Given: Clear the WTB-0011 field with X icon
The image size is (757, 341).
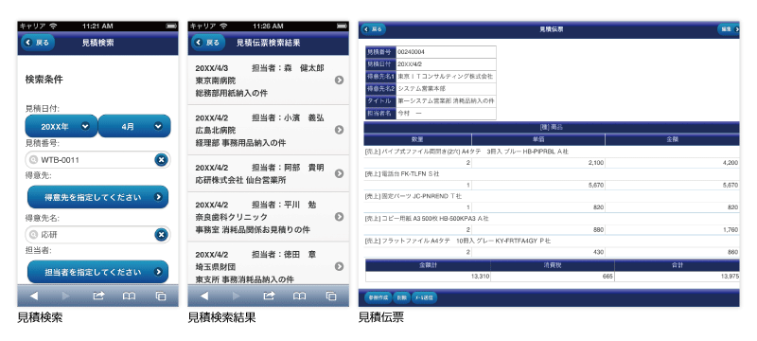Looking at the screenshot, I should (161, 159).
